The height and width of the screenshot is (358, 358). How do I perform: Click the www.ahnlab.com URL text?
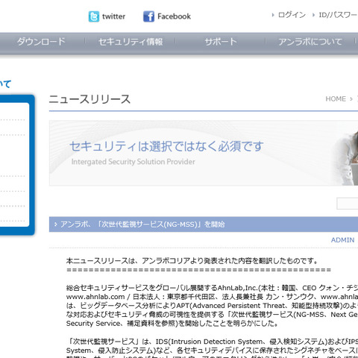tap(95, 297)
